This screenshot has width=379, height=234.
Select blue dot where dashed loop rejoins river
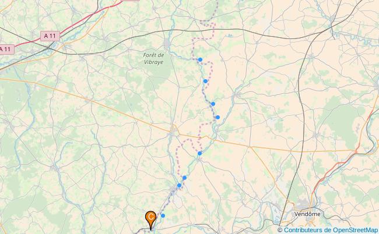(199, 153)
